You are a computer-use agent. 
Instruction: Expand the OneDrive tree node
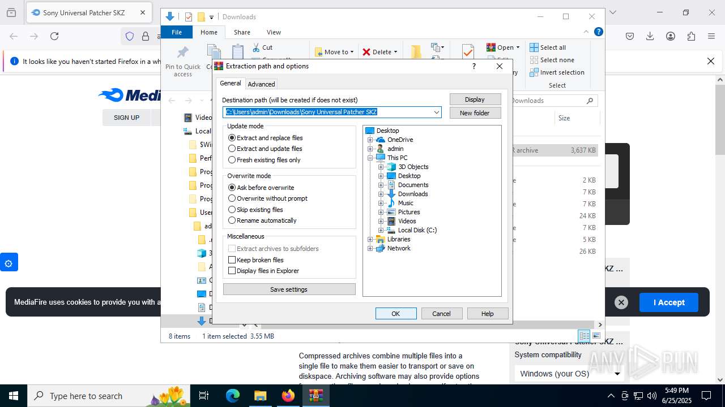point(370,140)
